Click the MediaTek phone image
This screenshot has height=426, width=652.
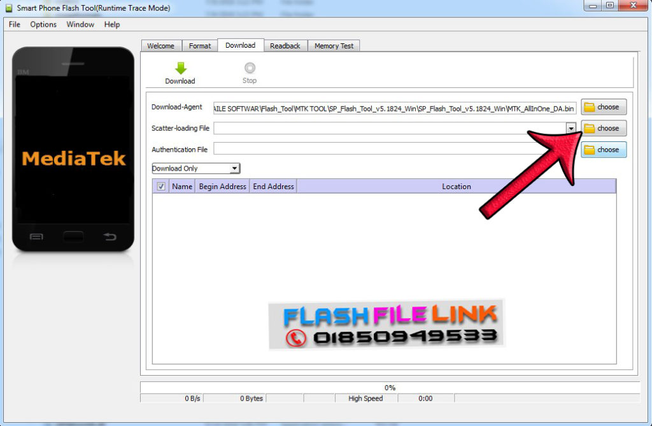(x=73, y=149)
